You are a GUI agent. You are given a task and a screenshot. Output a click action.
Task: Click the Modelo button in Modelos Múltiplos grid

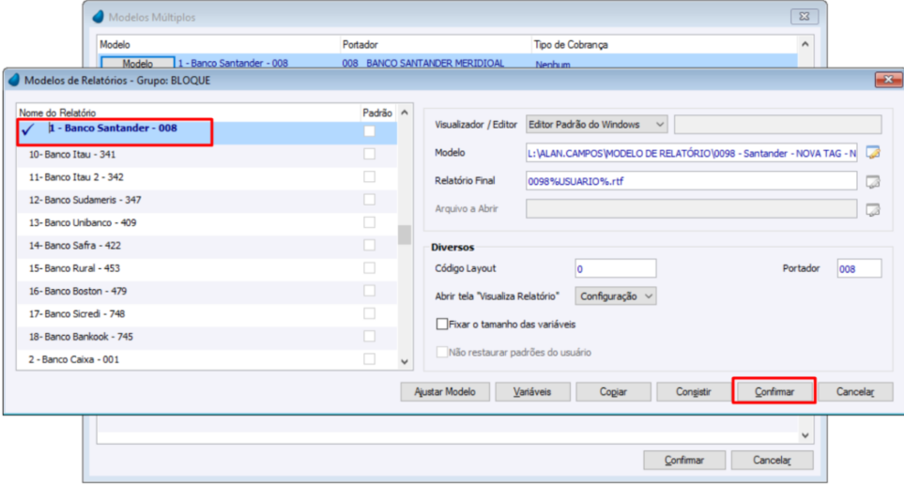click(137, 62)
